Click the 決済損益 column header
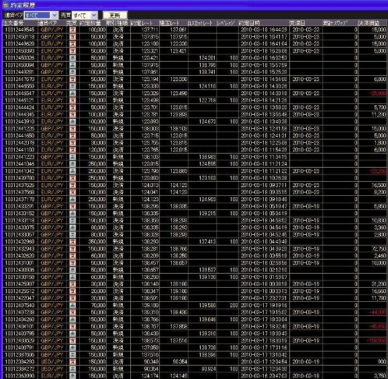Image resolution: width=388 pixels, height=379 pixels. (372, 23)
